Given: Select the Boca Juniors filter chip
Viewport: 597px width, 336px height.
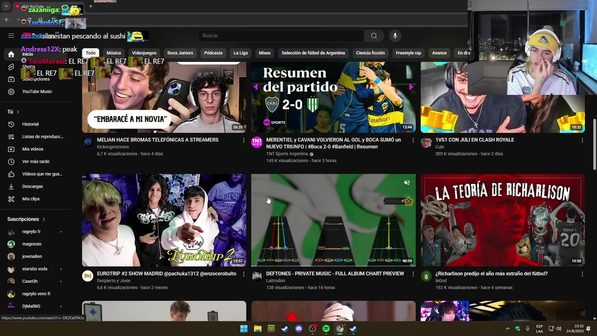Looking at the screenshot, I should tap(180, 53).
